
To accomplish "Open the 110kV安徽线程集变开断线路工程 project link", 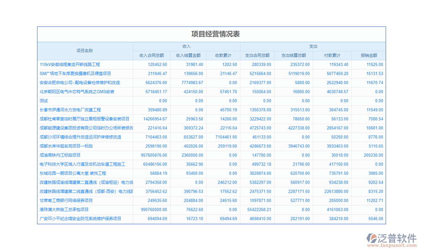I will pyautogui.click(x=70, y=65).
